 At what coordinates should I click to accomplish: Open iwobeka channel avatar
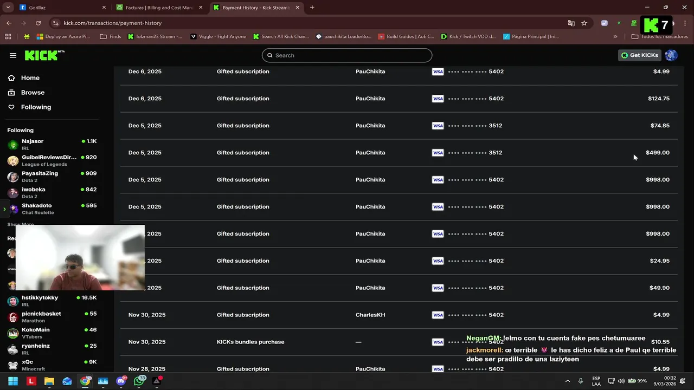12,193
